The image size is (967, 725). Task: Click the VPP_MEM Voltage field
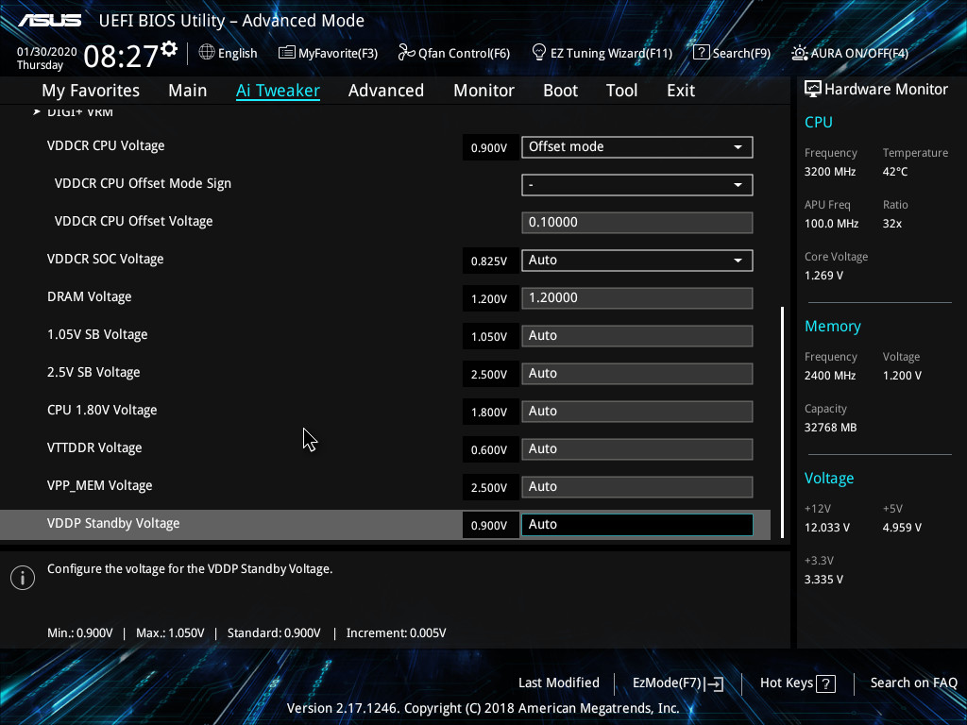(637, 486)
